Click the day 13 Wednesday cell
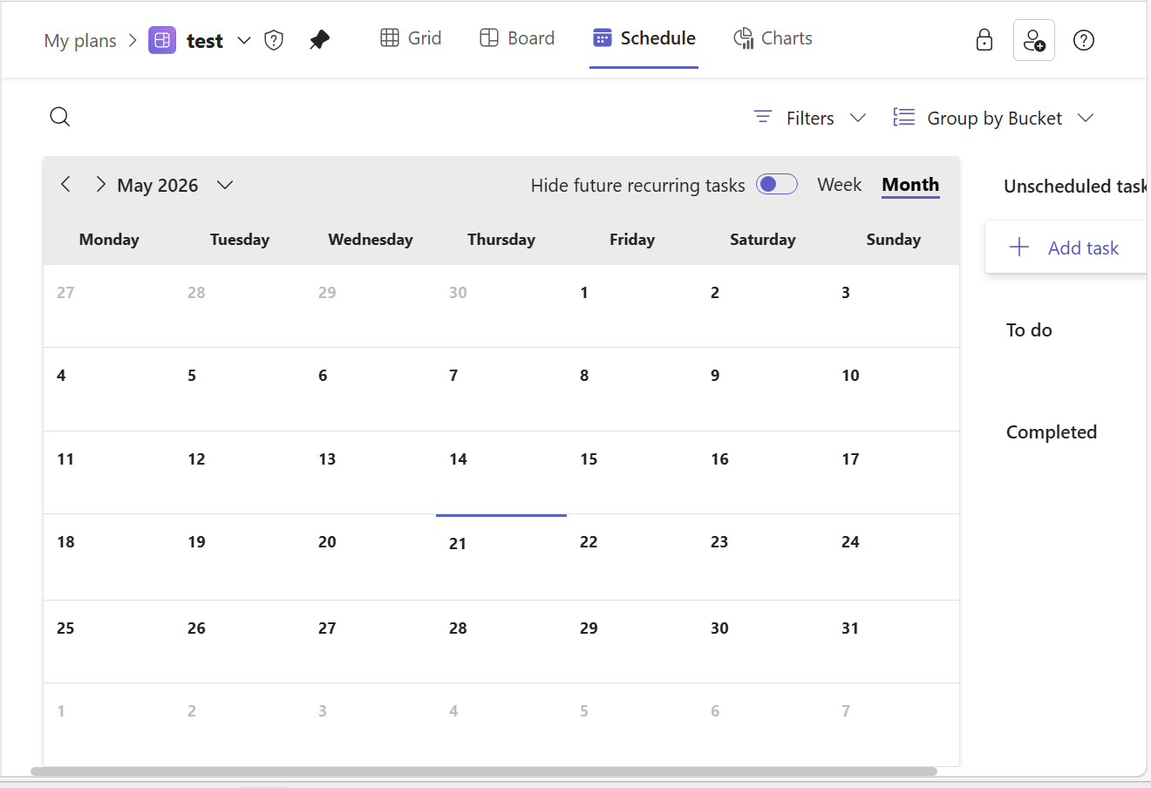This screenshot has width=1151, height=788. [371, 472]
